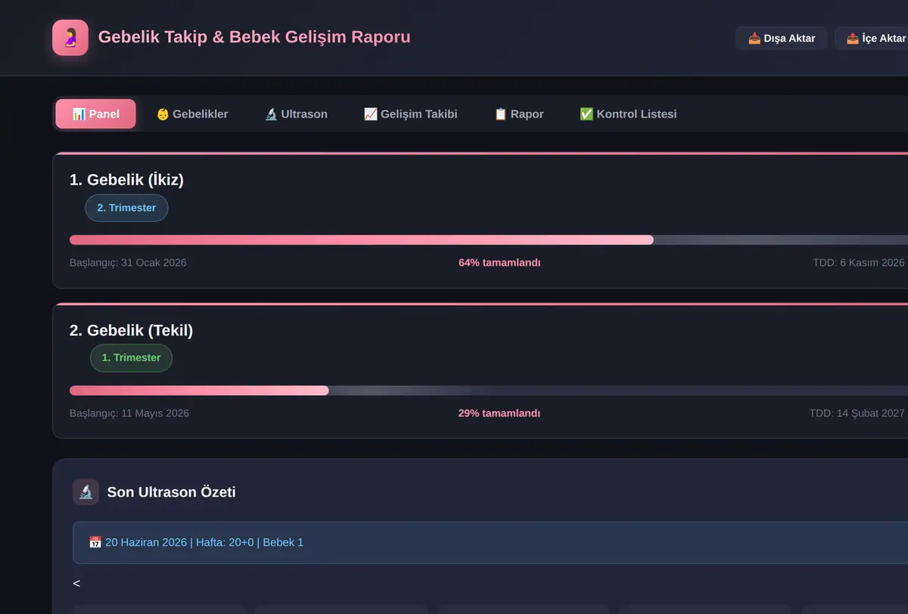Click the 20 Haziran 2026 ultrasound info row
Screen dimensions: 908x614
click(490, 543)
